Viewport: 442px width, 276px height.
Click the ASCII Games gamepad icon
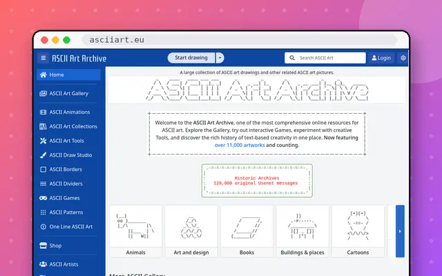(x=43, y=198)
